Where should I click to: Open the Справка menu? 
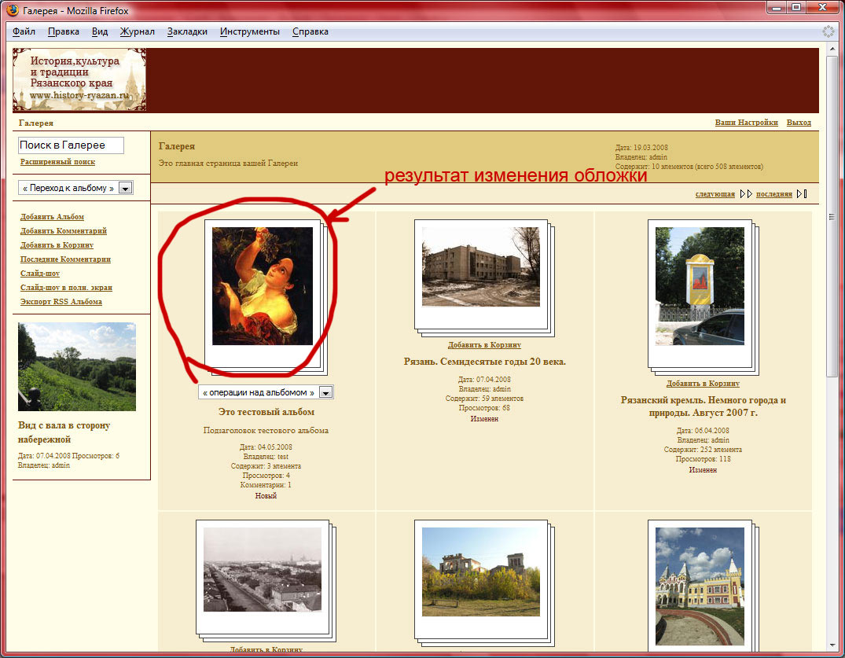310,31
